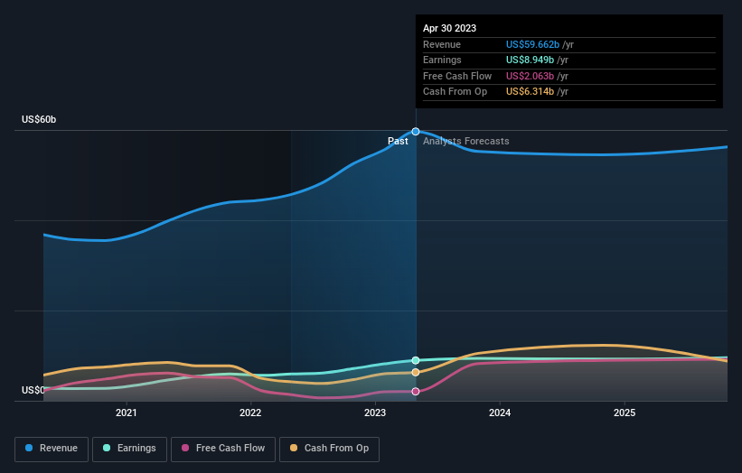Click the Apr 30 2023 tooltip date
Screen dimensions: 742x473
[x=449, y=28]
